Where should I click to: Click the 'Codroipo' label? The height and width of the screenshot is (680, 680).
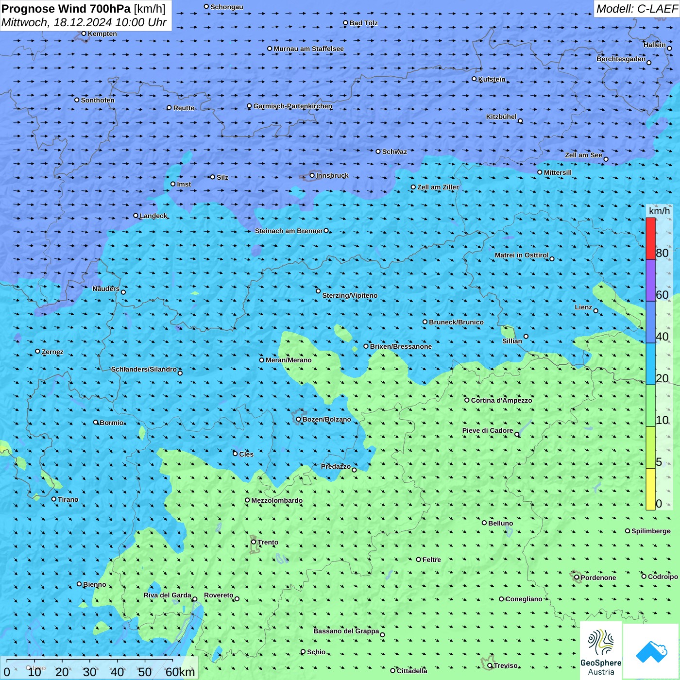pos(663,577)
